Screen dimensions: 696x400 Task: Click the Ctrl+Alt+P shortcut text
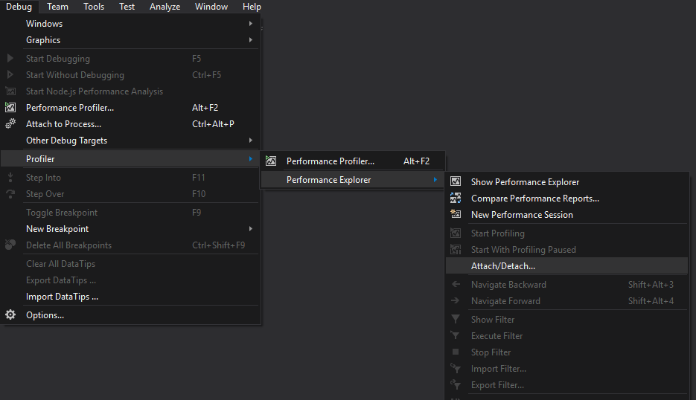213,124
